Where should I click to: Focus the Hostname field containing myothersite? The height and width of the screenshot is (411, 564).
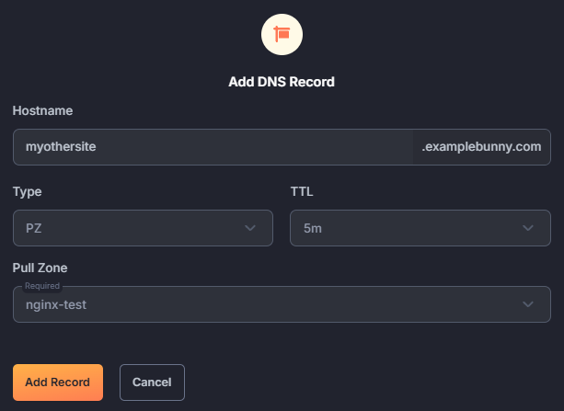point(213,147)
